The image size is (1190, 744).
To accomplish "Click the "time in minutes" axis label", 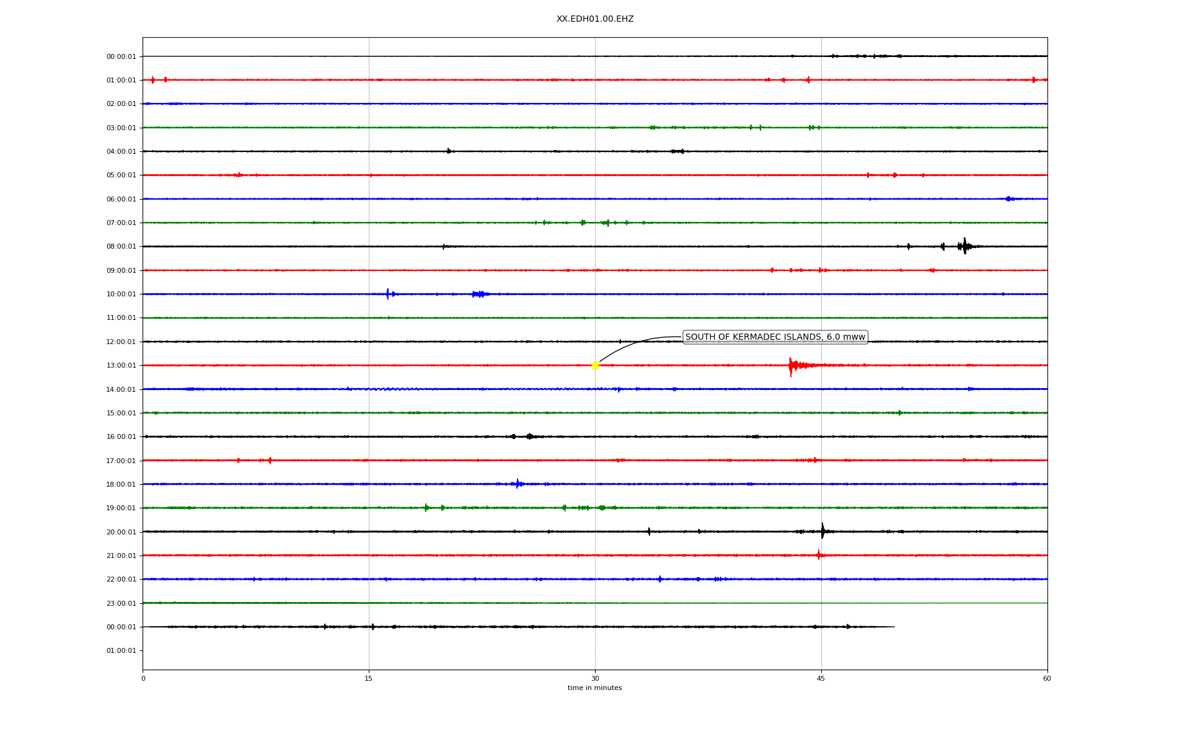I will [x=595, y=688].
